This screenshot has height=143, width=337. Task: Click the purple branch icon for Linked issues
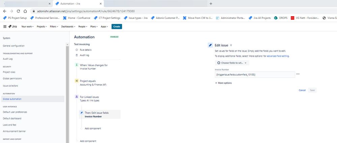77,97
